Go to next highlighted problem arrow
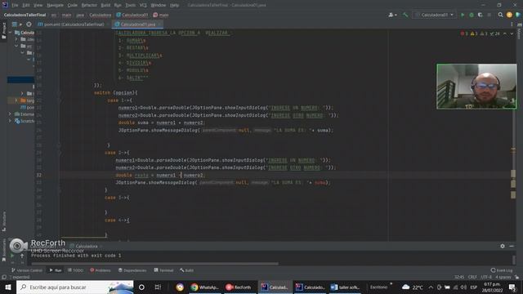 click(x=512, y=33)
